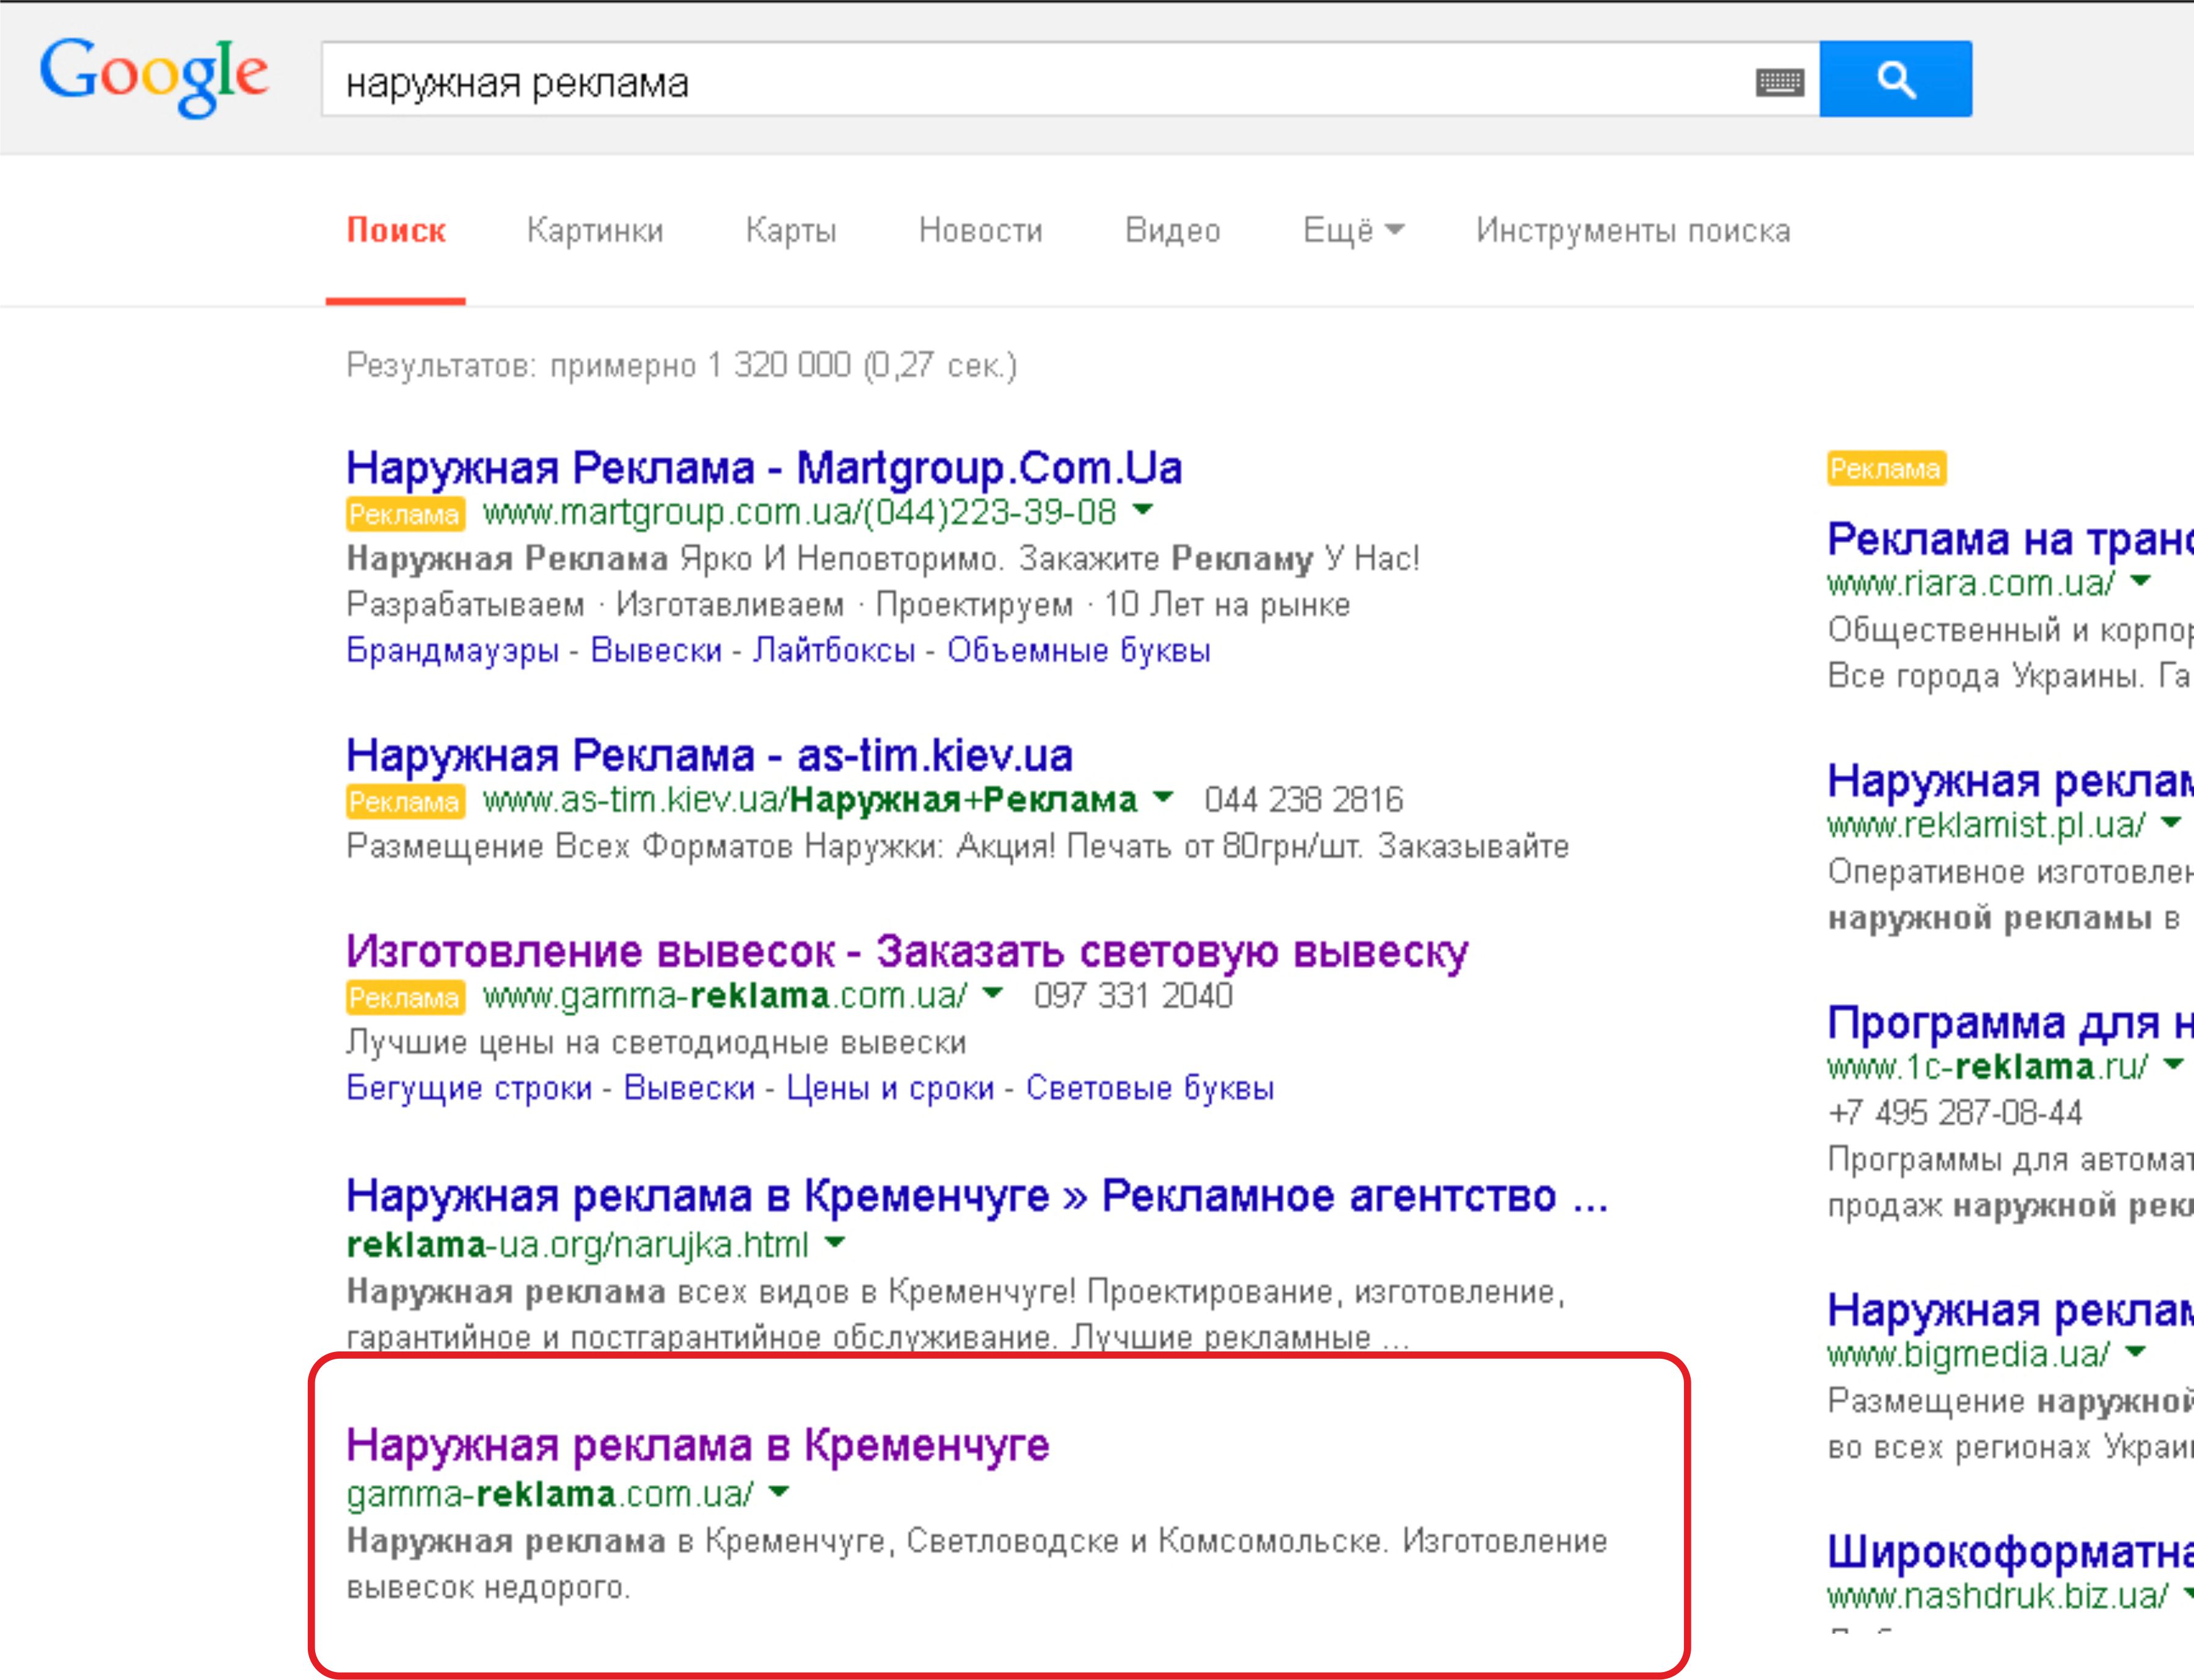The height and width of the screenshot is (1680, 2194).
Task: Click the sidebar phone '+7 495 287-08-44'
Action: click(1955, 1112)
